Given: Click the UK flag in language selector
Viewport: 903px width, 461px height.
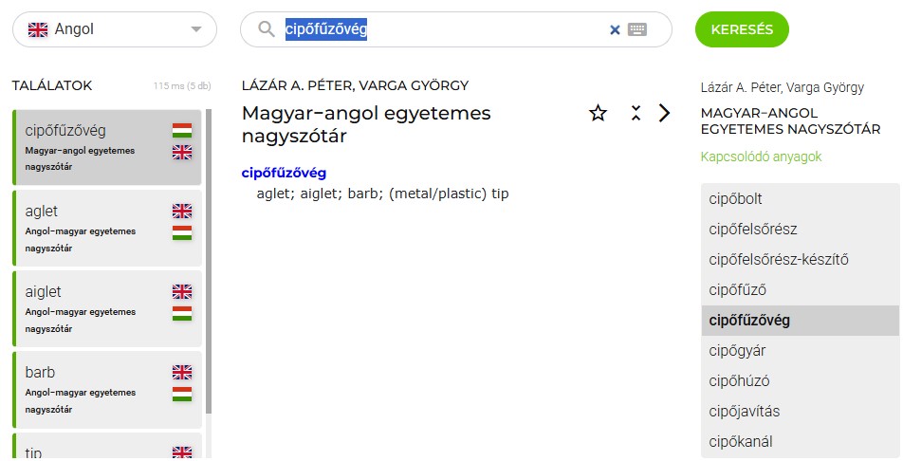Looking at the screenshot, I should click(x=38, y=29).
